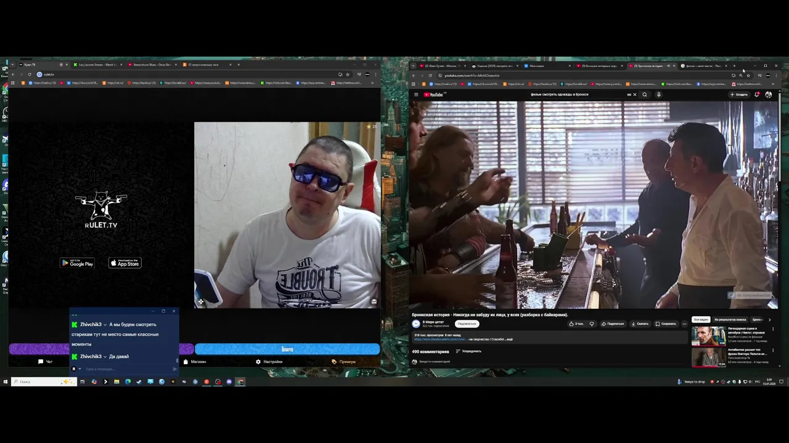Click the Google Play download badge

click(77, 263)
